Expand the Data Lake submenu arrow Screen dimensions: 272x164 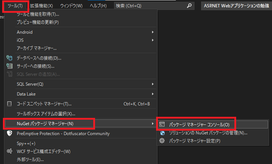pos(153,94)
